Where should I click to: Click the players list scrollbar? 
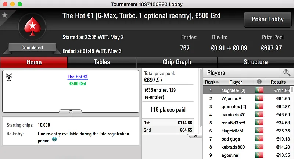pos(292,121)
